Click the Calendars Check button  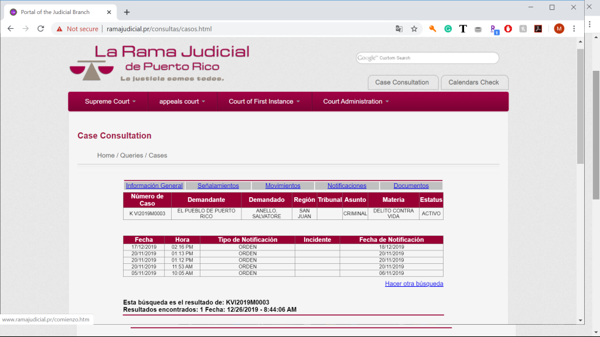click(473, 82)
